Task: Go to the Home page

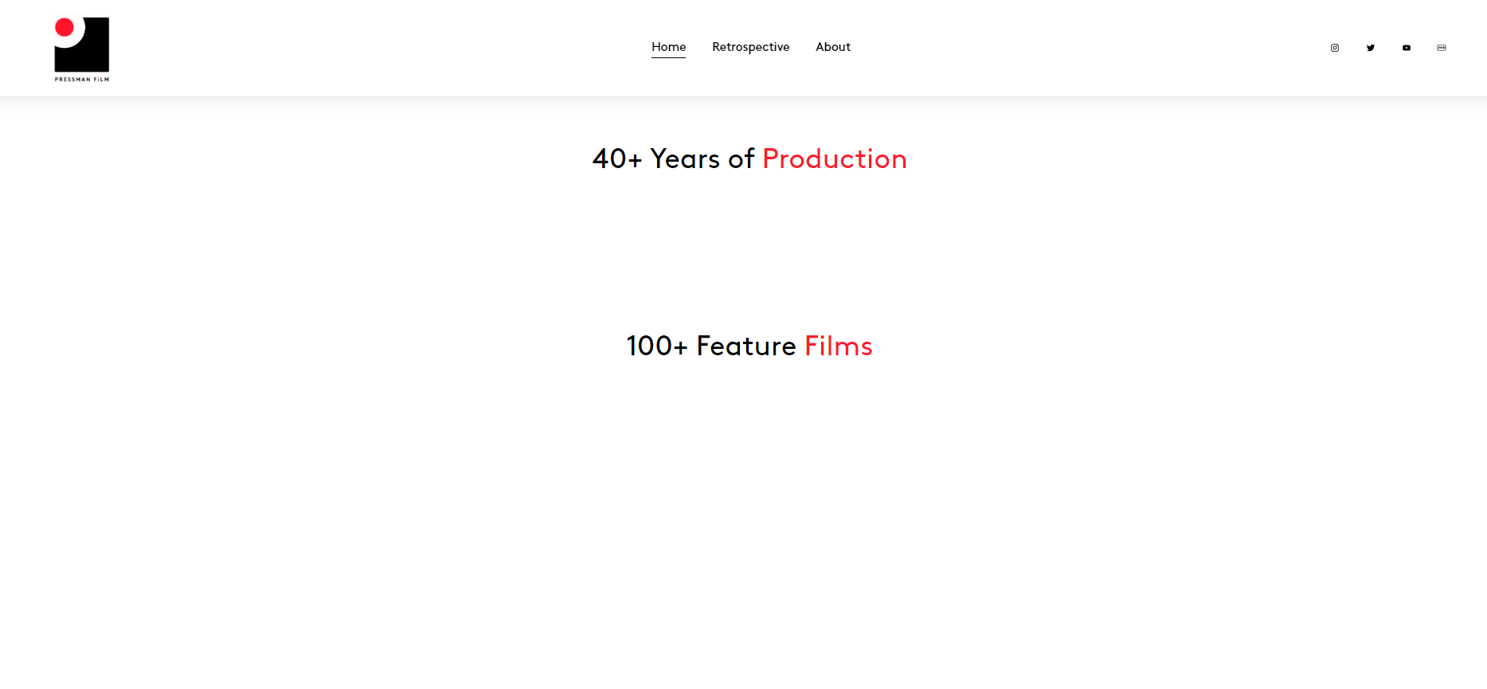Action: (x=668, y=47)
